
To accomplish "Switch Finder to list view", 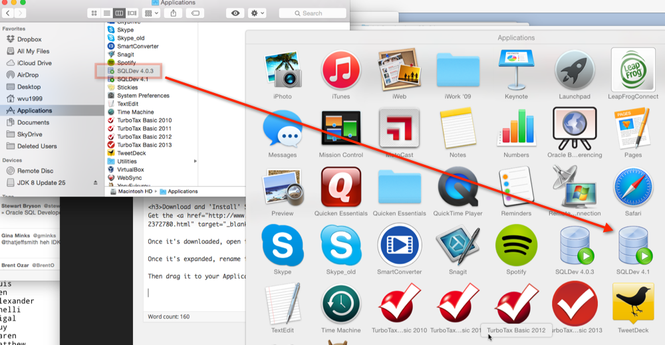I will tap(107, 13).
